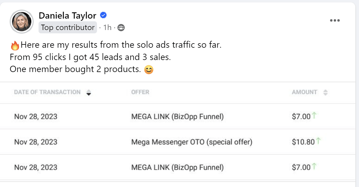Click the group audience icon beside 1h

[x=121, y=28]
